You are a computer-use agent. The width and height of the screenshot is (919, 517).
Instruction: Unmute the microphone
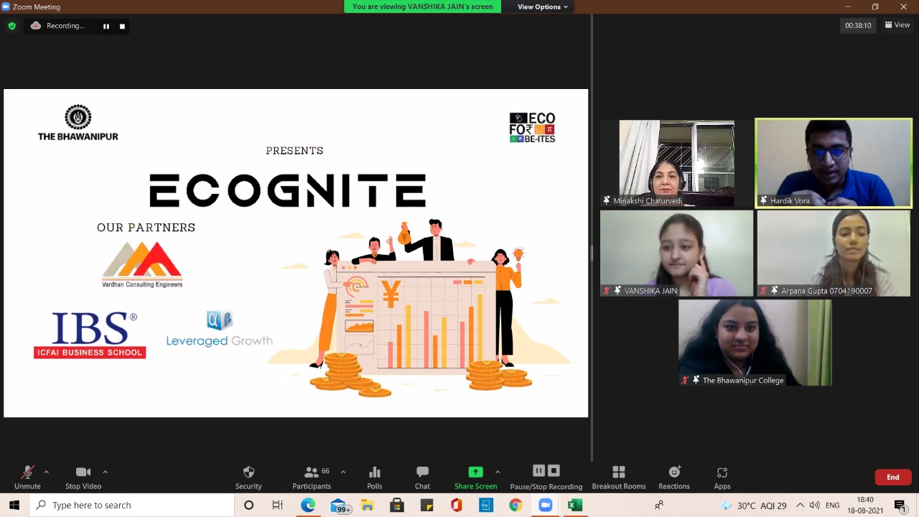(27, 478)
